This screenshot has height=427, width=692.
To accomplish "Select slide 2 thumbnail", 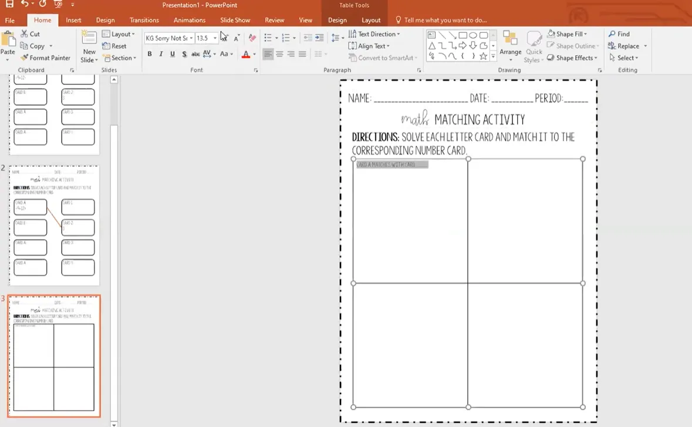I will point(54,225).
